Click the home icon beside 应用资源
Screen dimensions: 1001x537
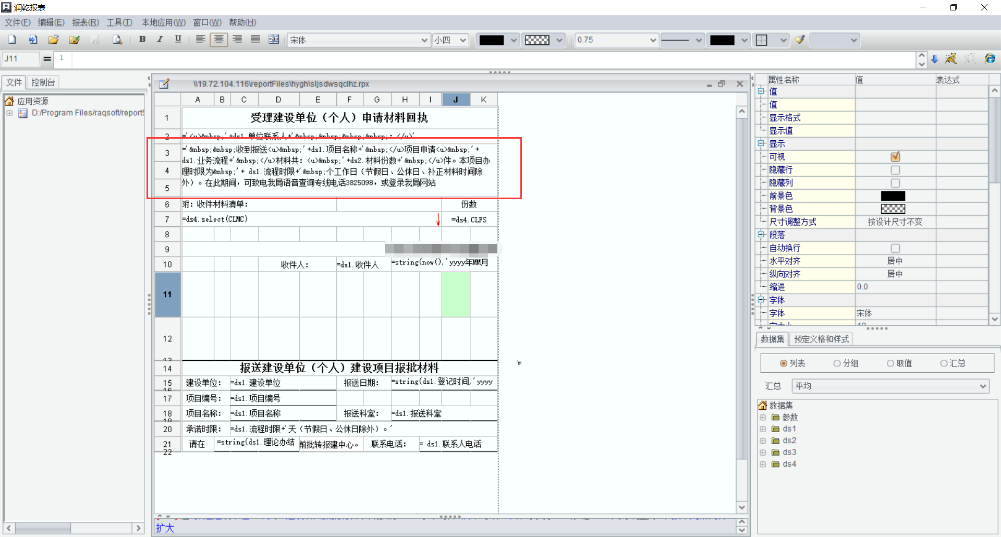[x=9, y=101]
